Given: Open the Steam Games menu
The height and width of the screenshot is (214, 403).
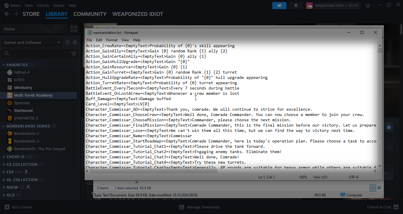Looking at the screenshot, I should point(59,5).
